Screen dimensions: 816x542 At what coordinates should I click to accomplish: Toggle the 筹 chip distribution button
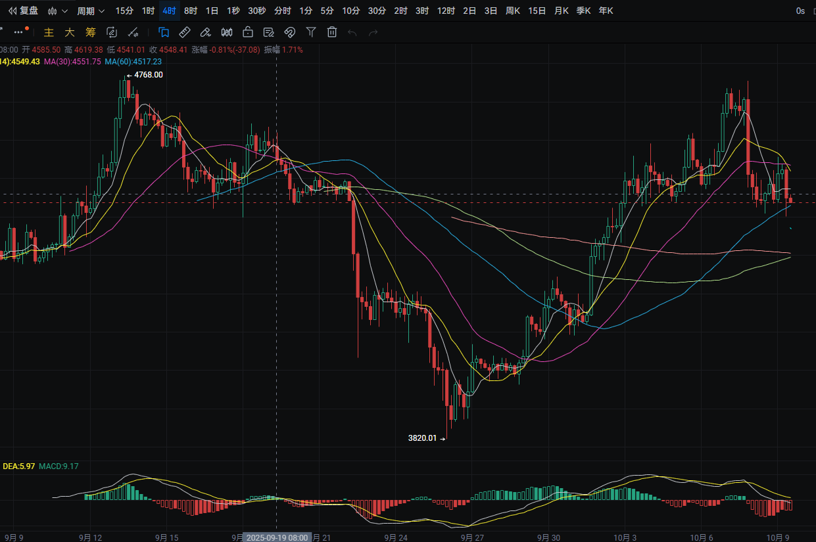(x=91, y=32)
